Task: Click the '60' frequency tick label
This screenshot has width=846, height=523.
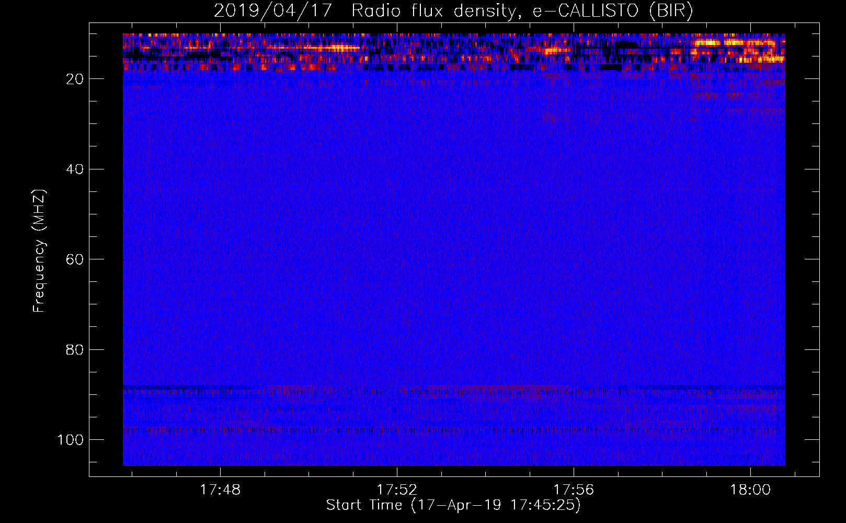Action: (75, 259)
